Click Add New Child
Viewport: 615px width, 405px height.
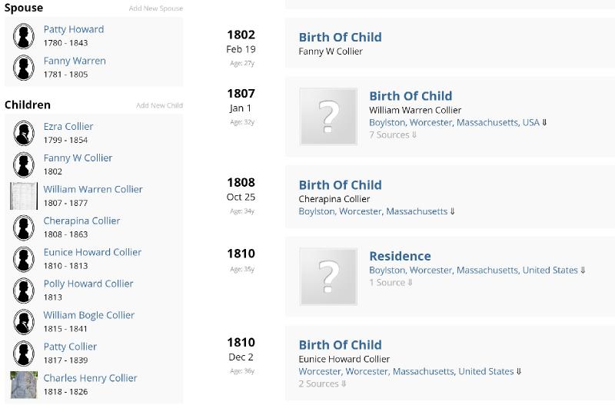(159, 105)
